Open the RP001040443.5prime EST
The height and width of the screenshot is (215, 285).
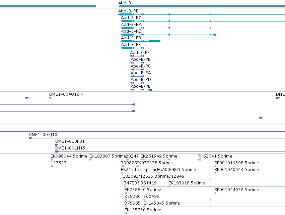coord(236,170)
